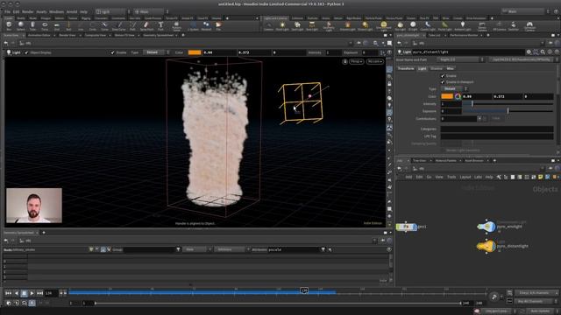Screen dimensions: 561x315
Task: Uncheck Enable in the Light parameters
Action: click(x=443, y=76)
